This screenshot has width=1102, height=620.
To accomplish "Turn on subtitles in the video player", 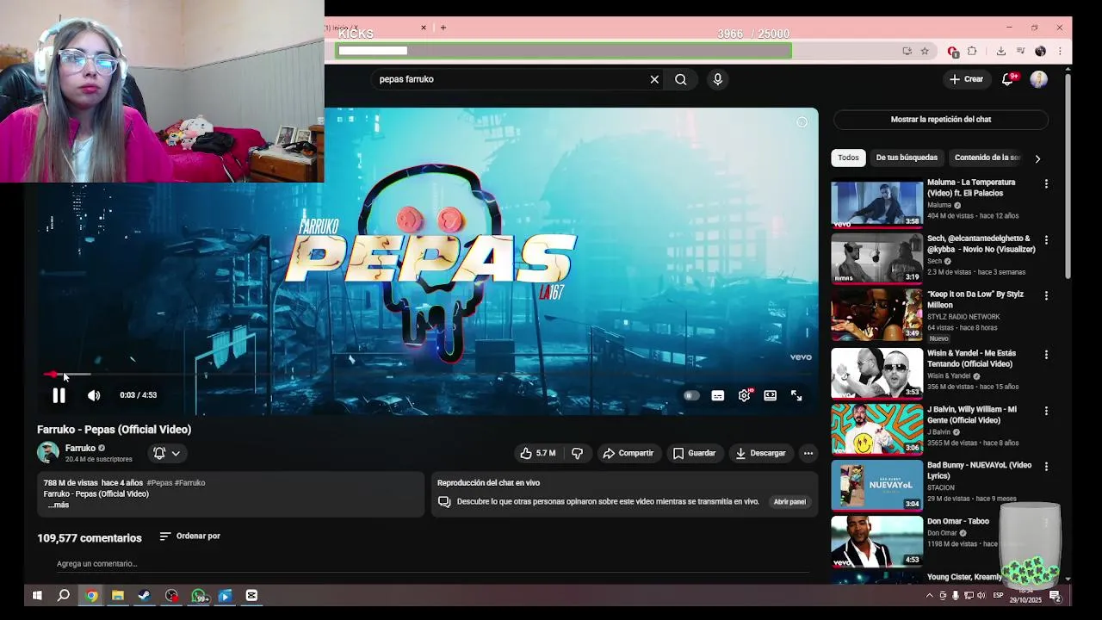I will [718, 395].
